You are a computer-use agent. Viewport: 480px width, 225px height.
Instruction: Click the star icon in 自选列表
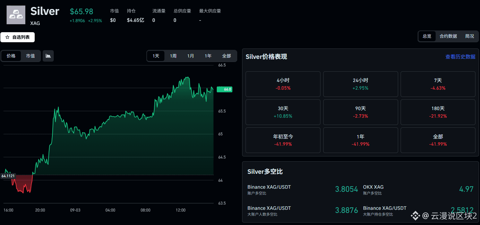[7, 37]
